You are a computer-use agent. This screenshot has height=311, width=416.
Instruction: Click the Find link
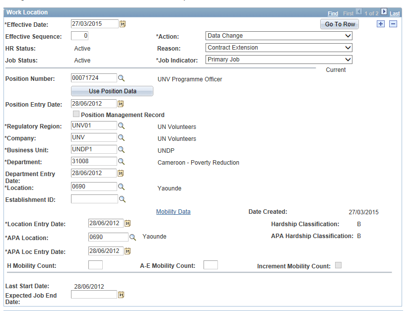pos(333,13)
